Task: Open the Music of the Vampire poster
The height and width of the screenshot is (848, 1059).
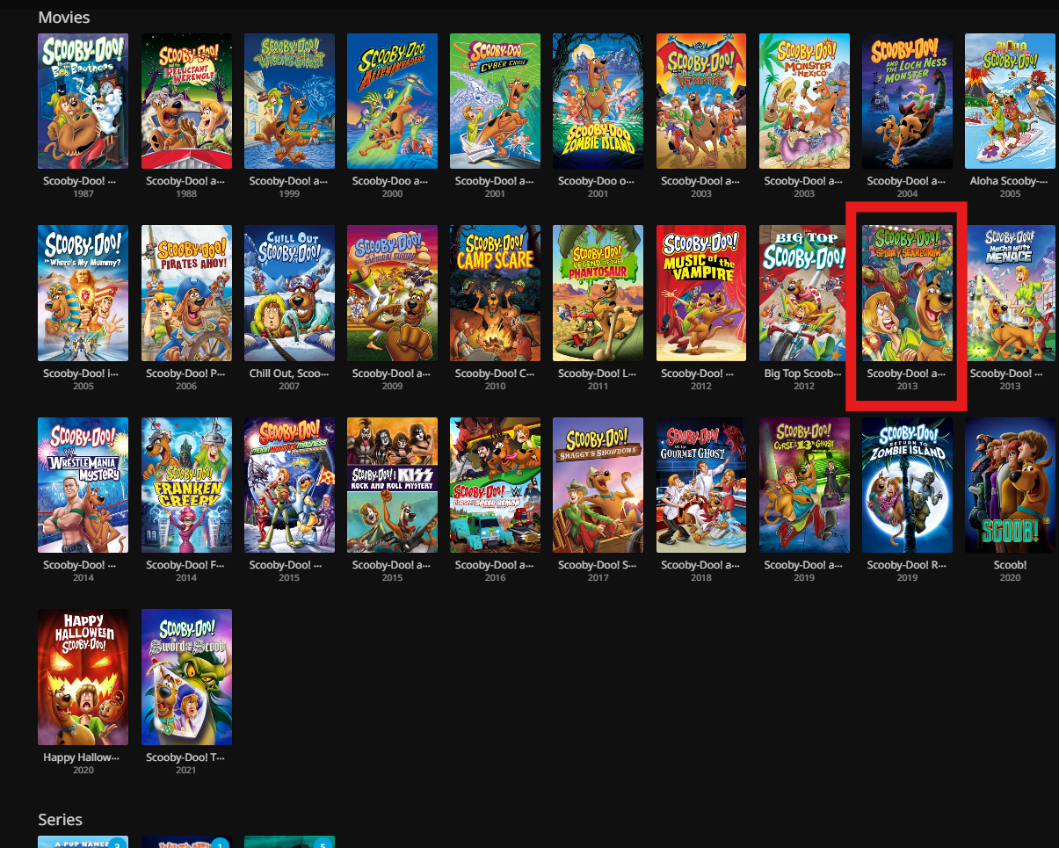Action: pyautogui.click(x=701, y=293)
